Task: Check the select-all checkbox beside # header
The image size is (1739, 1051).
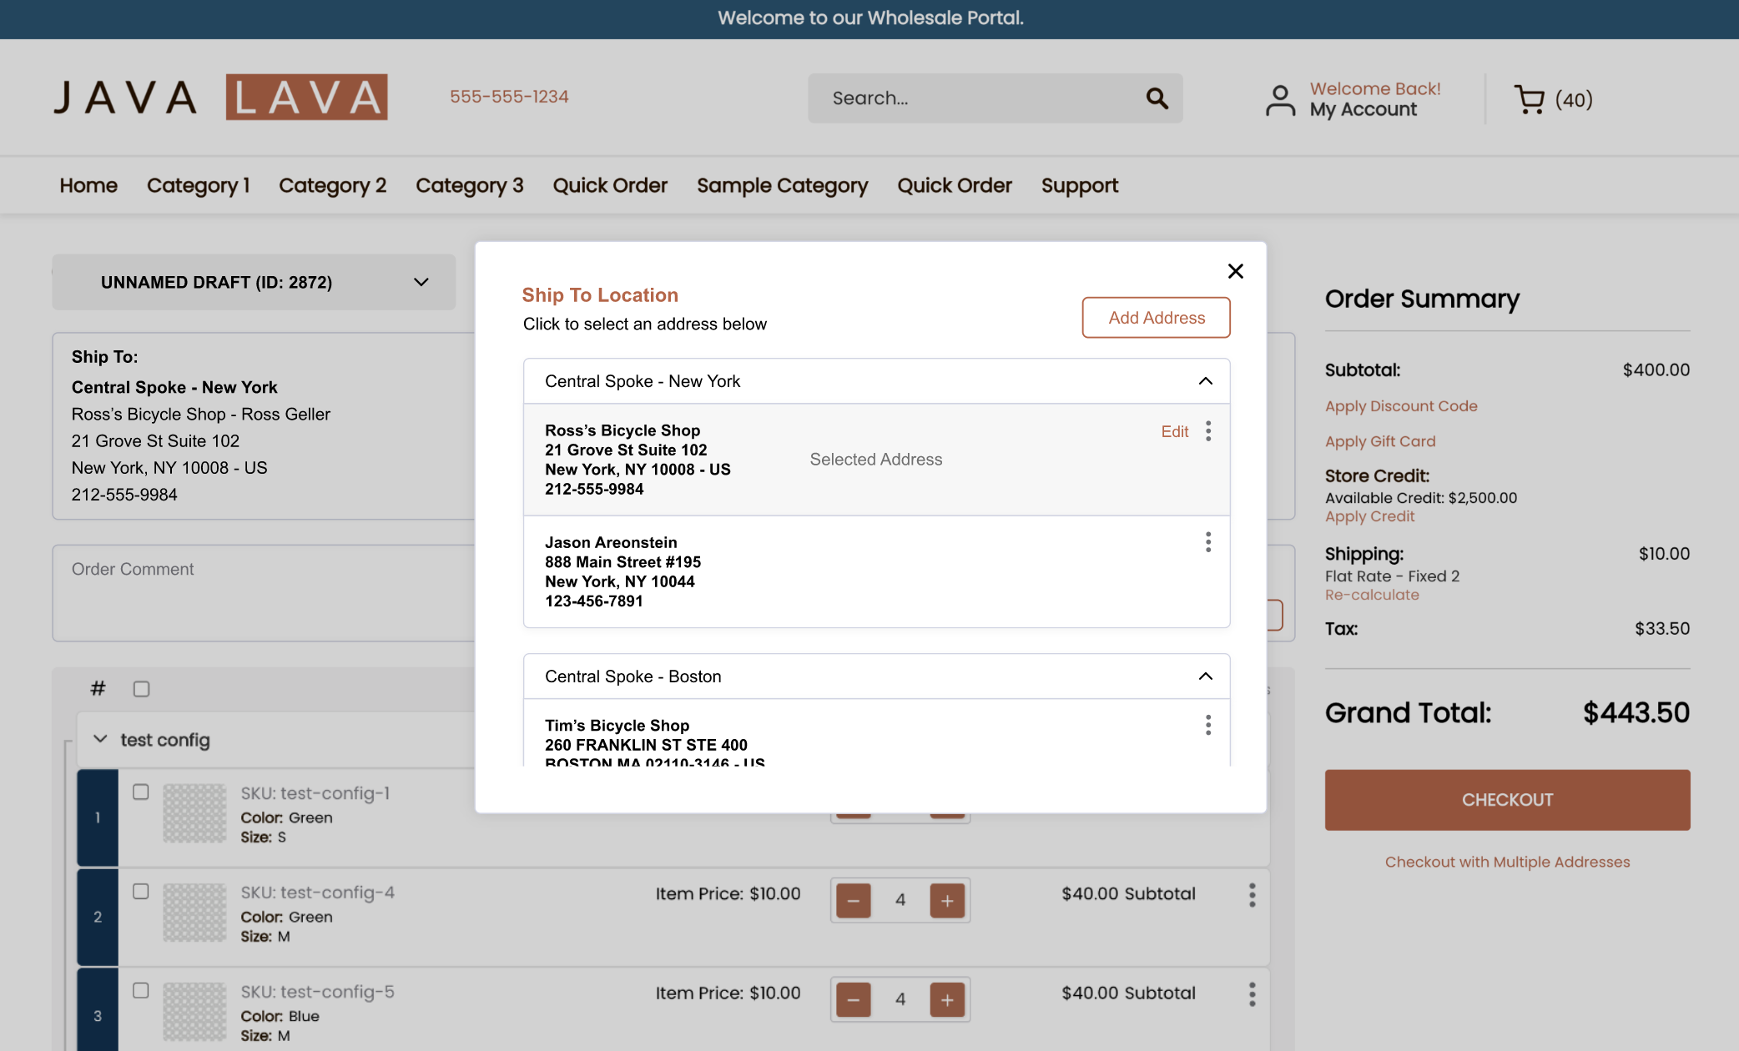Action: 141,689
